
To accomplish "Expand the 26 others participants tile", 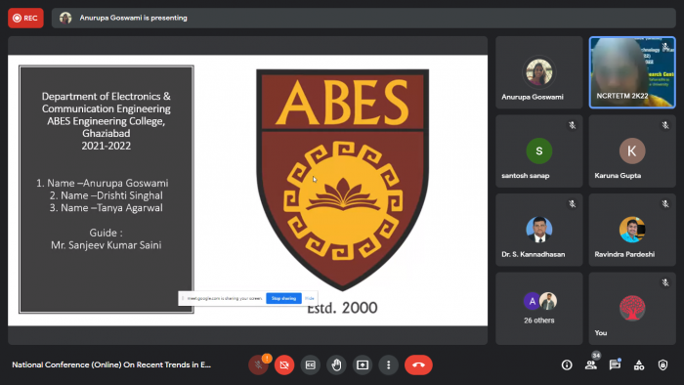I will [x=539, y=308].
